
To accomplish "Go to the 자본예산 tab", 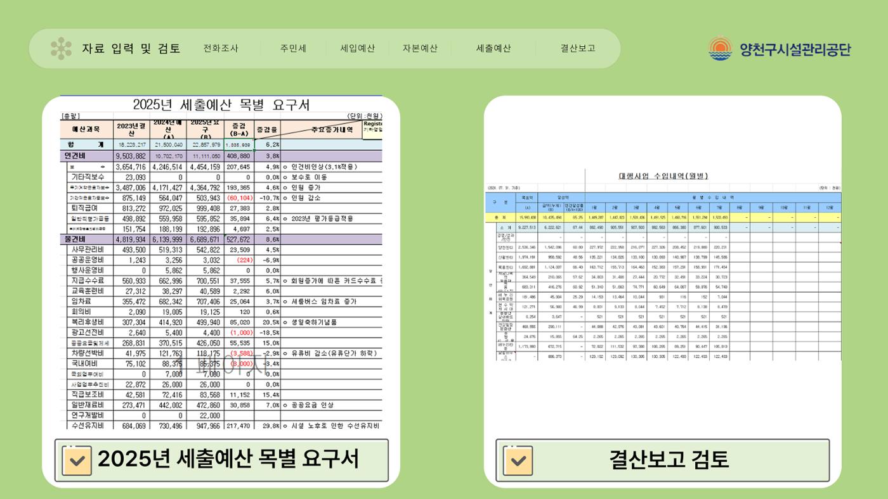I will (420, 48).
